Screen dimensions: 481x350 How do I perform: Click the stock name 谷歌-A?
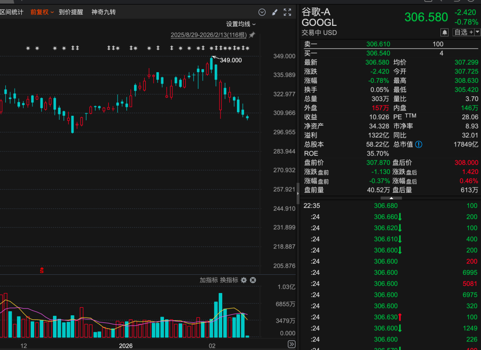click(x=316, y=12)
